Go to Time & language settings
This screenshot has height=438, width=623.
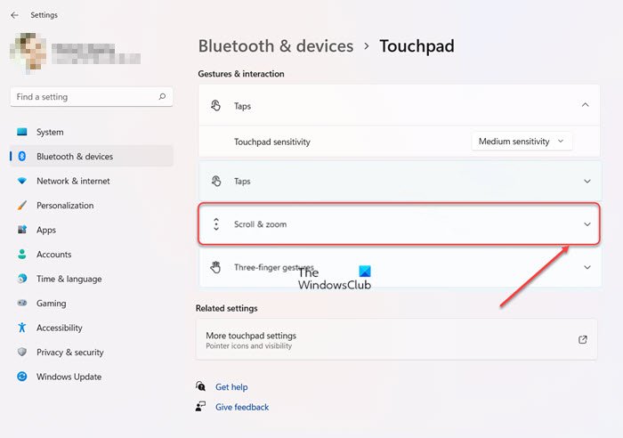pos(68,279)
